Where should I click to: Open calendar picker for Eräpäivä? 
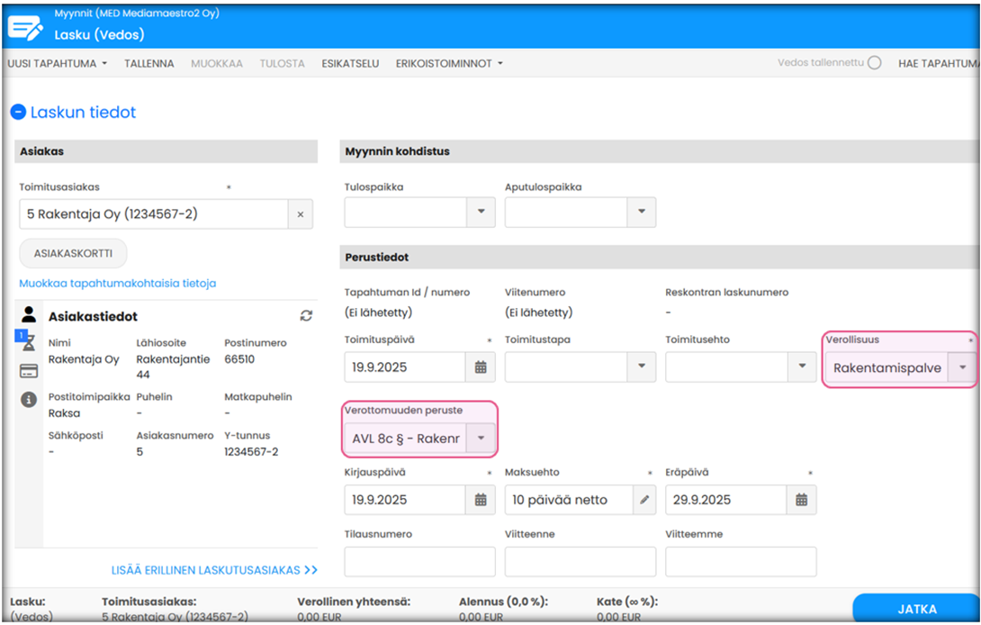(x=801, y=500)
